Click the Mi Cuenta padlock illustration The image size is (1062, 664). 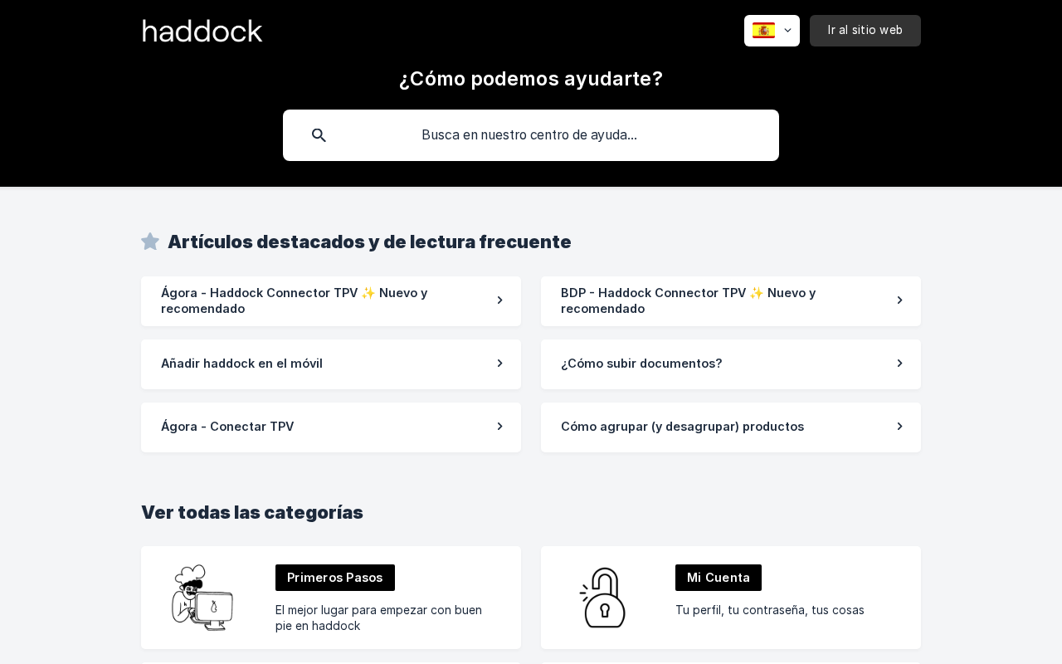pos(602,598)
